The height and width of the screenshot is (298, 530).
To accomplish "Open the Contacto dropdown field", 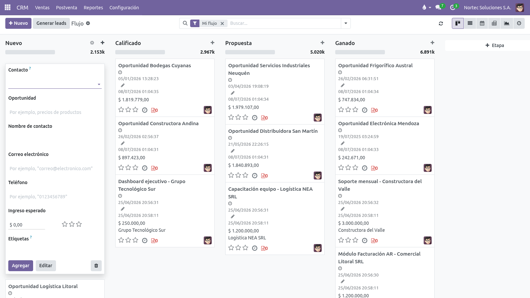I will (55, 84).
